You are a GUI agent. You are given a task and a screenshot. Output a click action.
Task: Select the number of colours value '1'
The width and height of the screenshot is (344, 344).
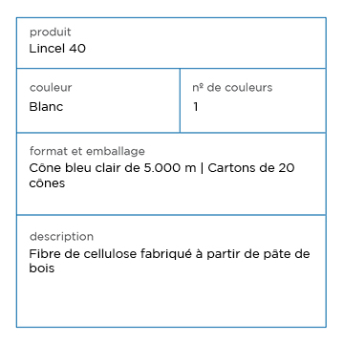(196, 107)
